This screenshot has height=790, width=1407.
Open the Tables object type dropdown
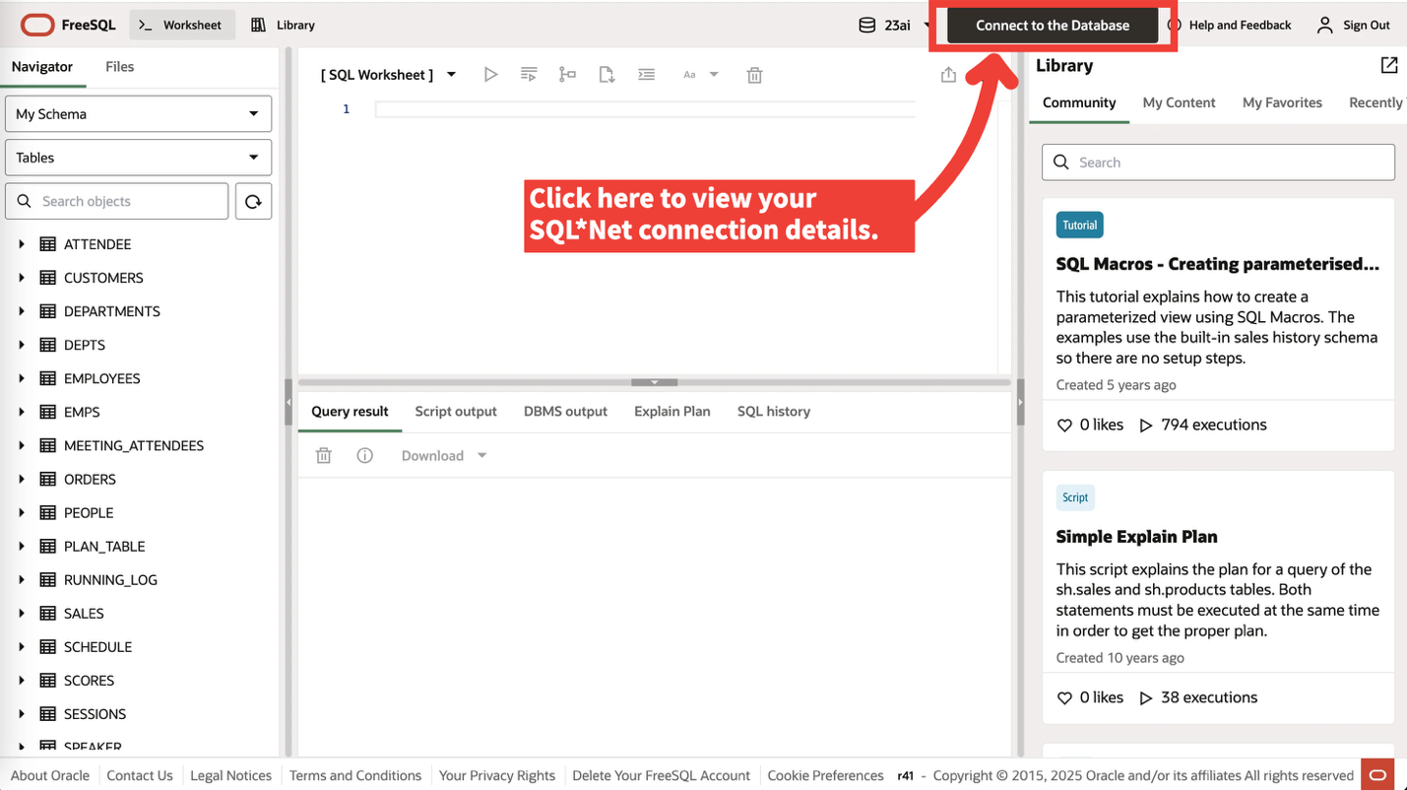(x=138, y=158)
